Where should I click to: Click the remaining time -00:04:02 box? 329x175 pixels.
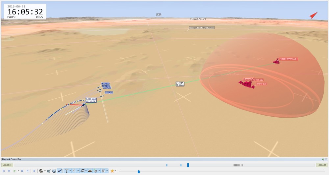tap(322, 165)
